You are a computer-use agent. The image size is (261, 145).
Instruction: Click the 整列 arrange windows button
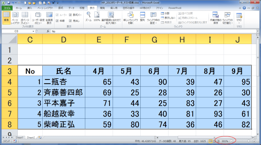click(x=142, y=17)
